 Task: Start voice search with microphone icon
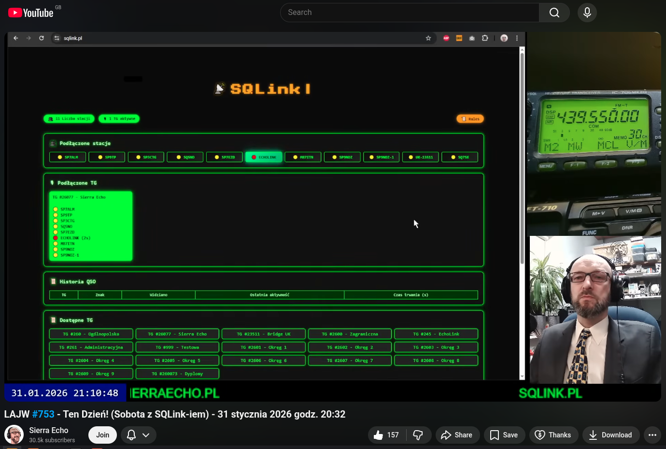587,13
